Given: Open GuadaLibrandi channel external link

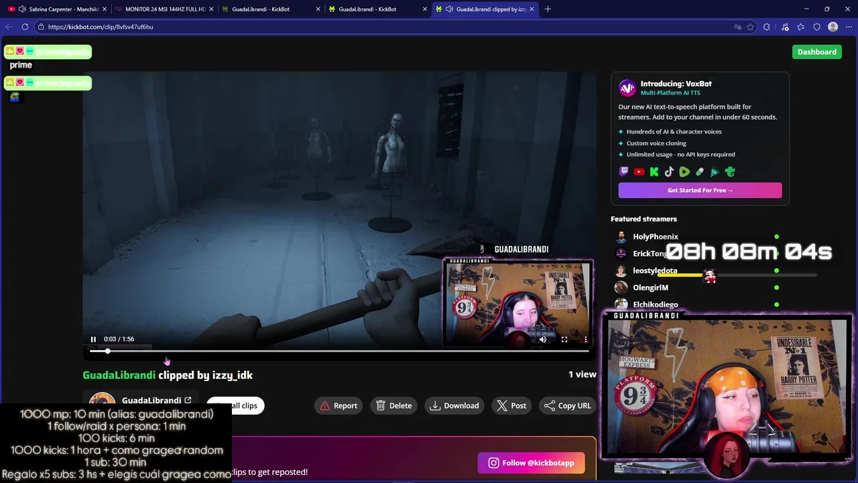Looking at the screenshot, I should [188, 400].
